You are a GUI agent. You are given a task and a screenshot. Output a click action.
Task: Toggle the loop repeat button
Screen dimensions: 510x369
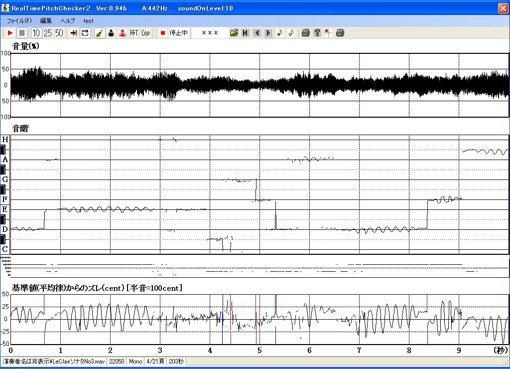pyautogui.click(x=85, y=33)
